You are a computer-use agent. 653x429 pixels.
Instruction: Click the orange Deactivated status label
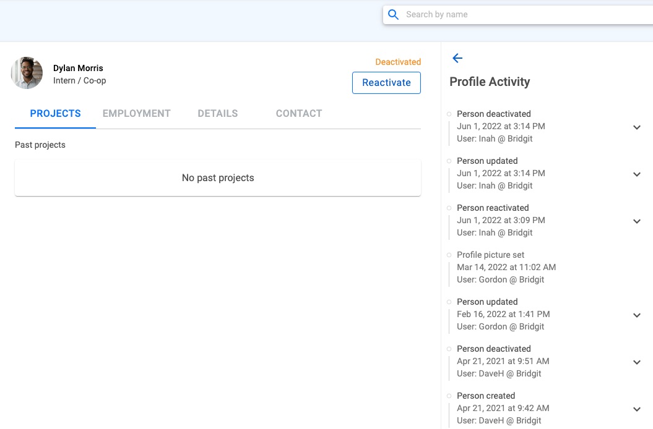pos(398,62)
